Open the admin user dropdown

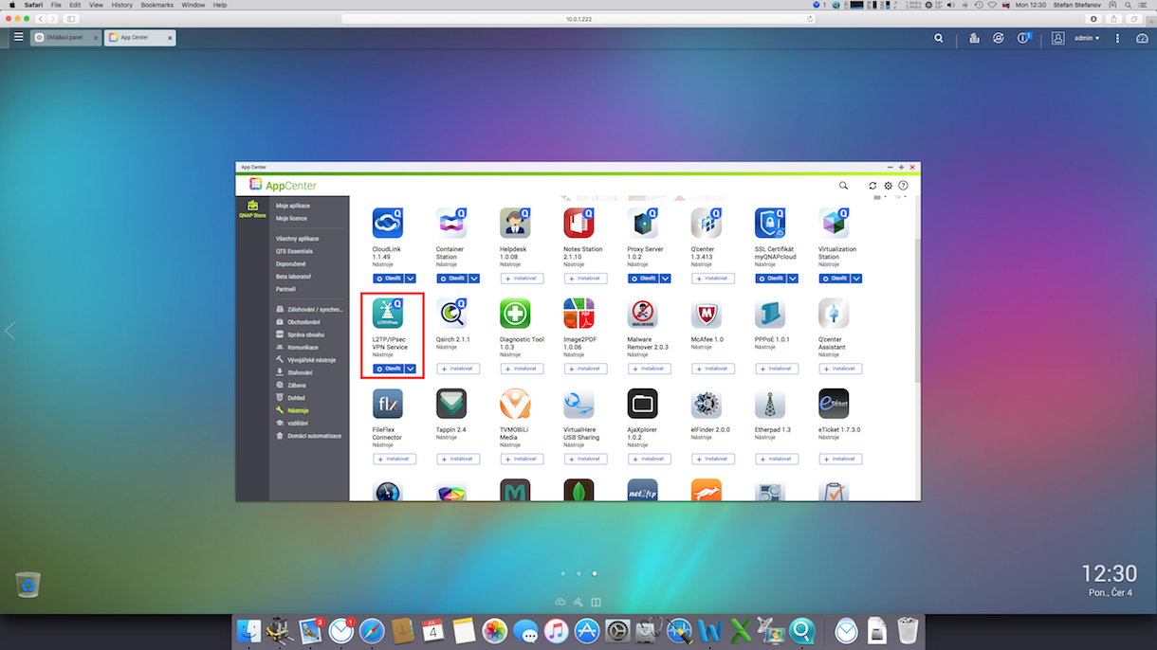tap(1087, 38)
